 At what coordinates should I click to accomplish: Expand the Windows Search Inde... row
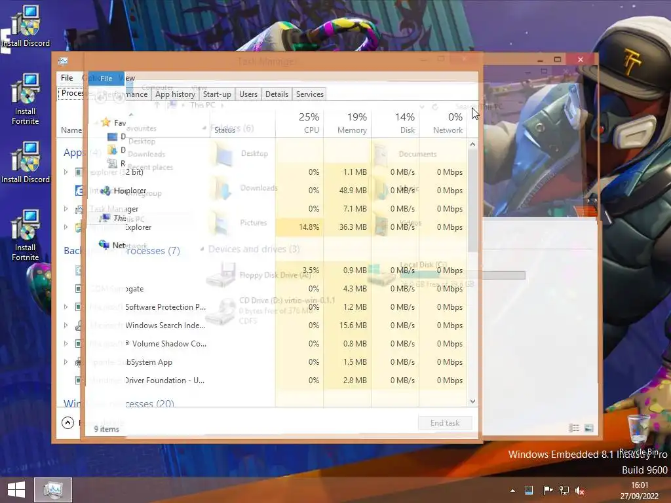66,325
